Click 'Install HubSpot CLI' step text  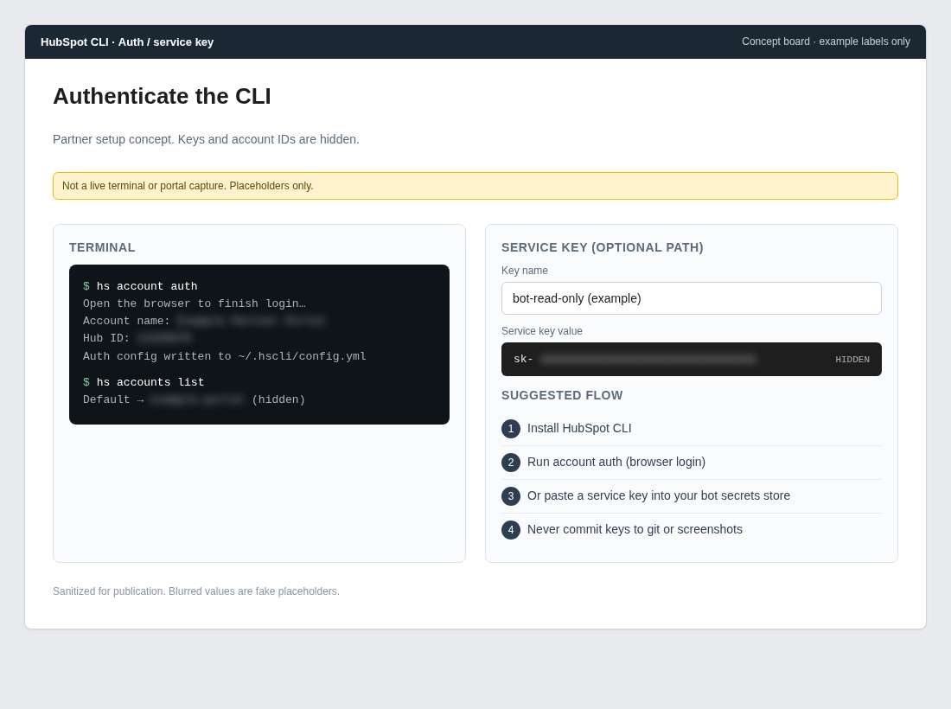[579, 428]
